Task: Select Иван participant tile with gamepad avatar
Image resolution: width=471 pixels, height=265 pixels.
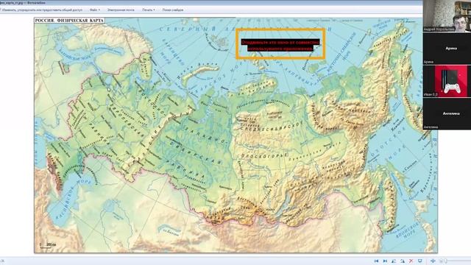Action: [447, 81]
